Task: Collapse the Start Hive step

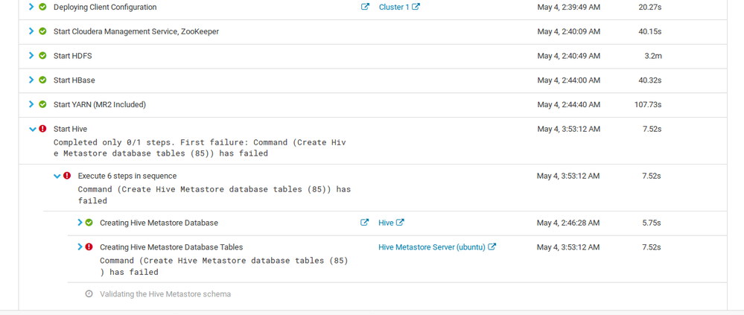Action: click(x=32, y=129)
